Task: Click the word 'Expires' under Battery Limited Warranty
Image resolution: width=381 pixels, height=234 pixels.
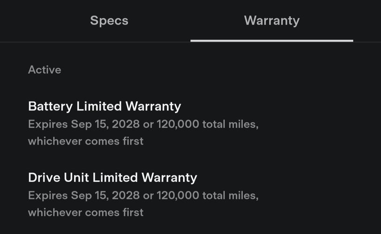Action: pyautogui.click(x=48, y=124)
